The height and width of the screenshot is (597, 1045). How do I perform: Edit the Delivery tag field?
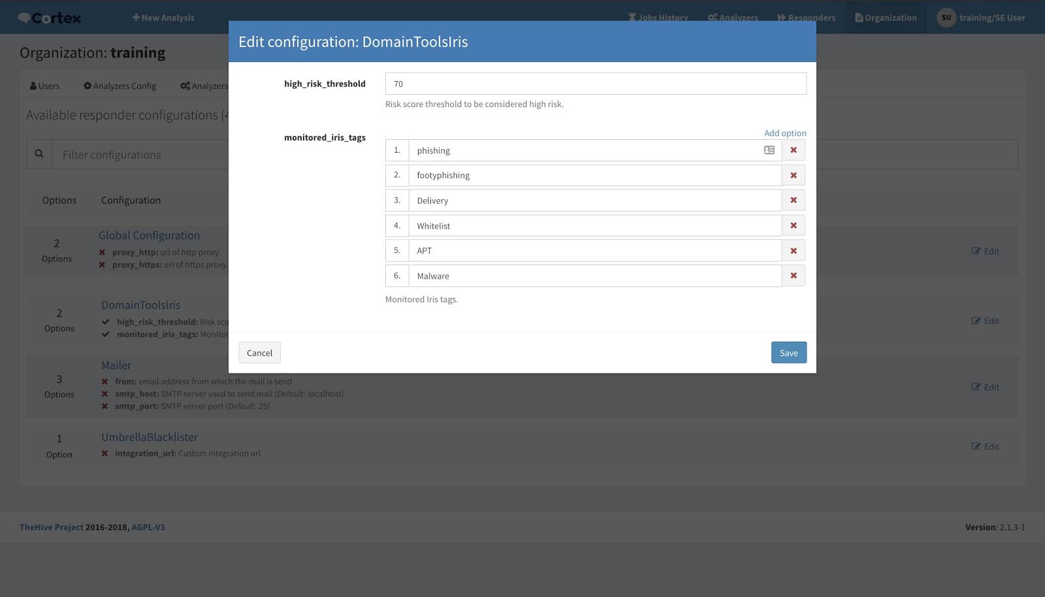tap(595, 200)
